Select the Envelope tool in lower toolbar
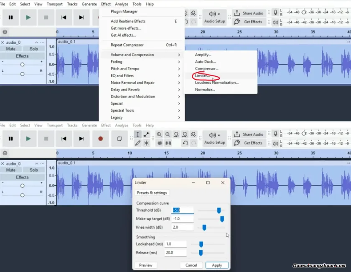The width and height of the screenshot is (351, 272). (x=146, y=134)
